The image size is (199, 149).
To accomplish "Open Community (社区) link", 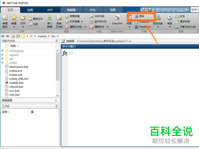I will click(180, 16).
